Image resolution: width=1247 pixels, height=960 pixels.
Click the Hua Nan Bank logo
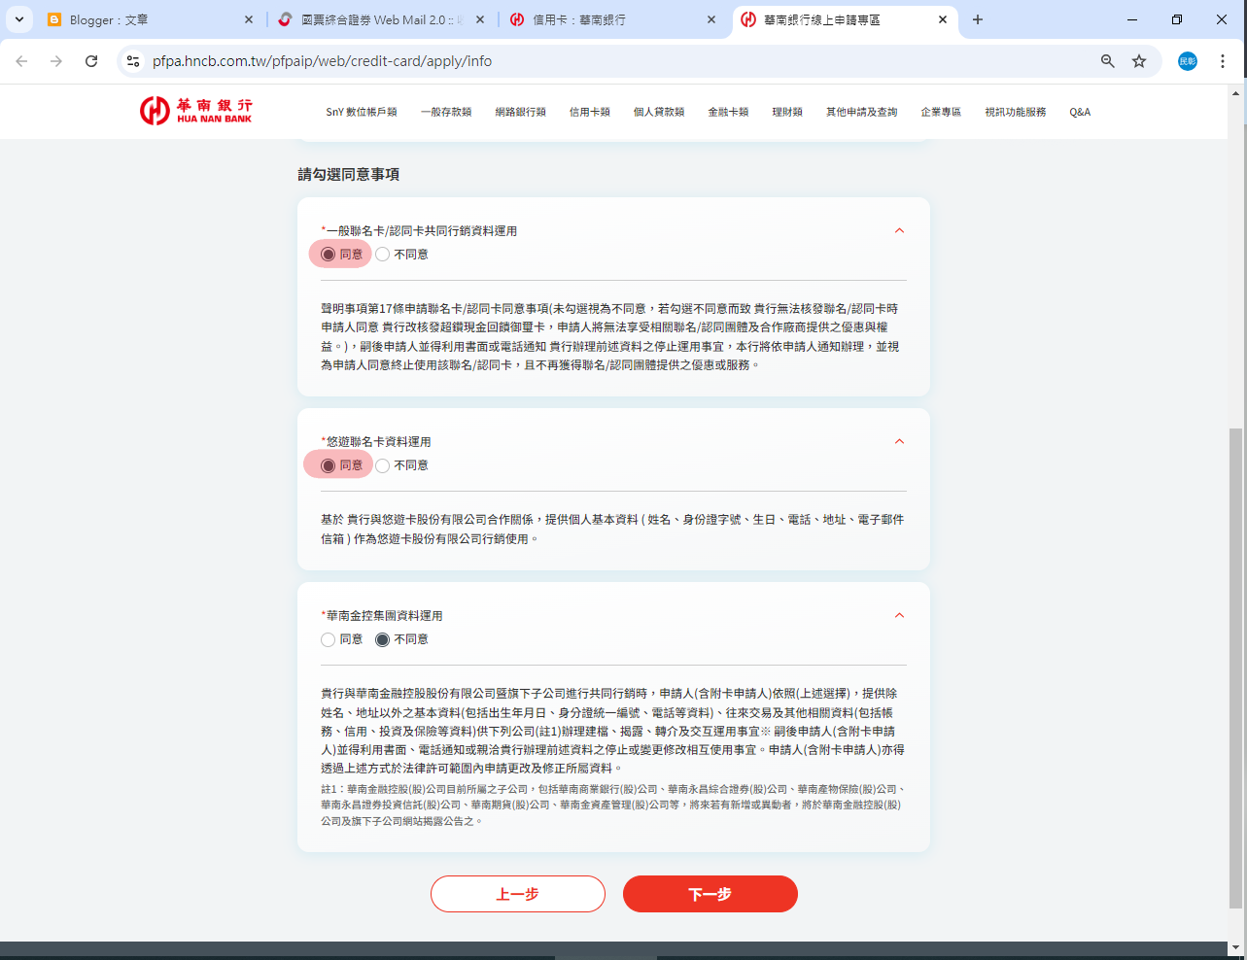coord(195,111)
